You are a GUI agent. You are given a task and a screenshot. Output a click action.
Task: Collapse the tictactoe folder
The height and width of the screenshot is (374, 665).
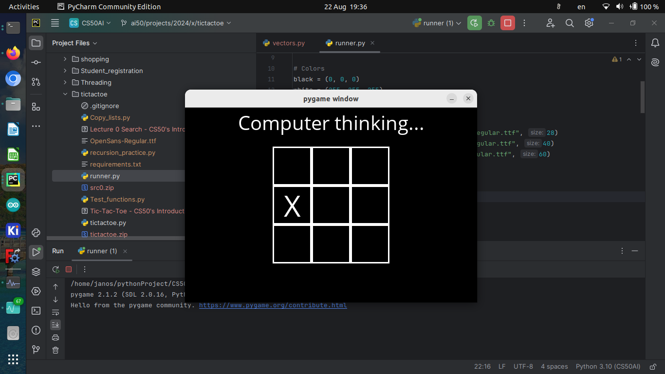pos(65,94)
